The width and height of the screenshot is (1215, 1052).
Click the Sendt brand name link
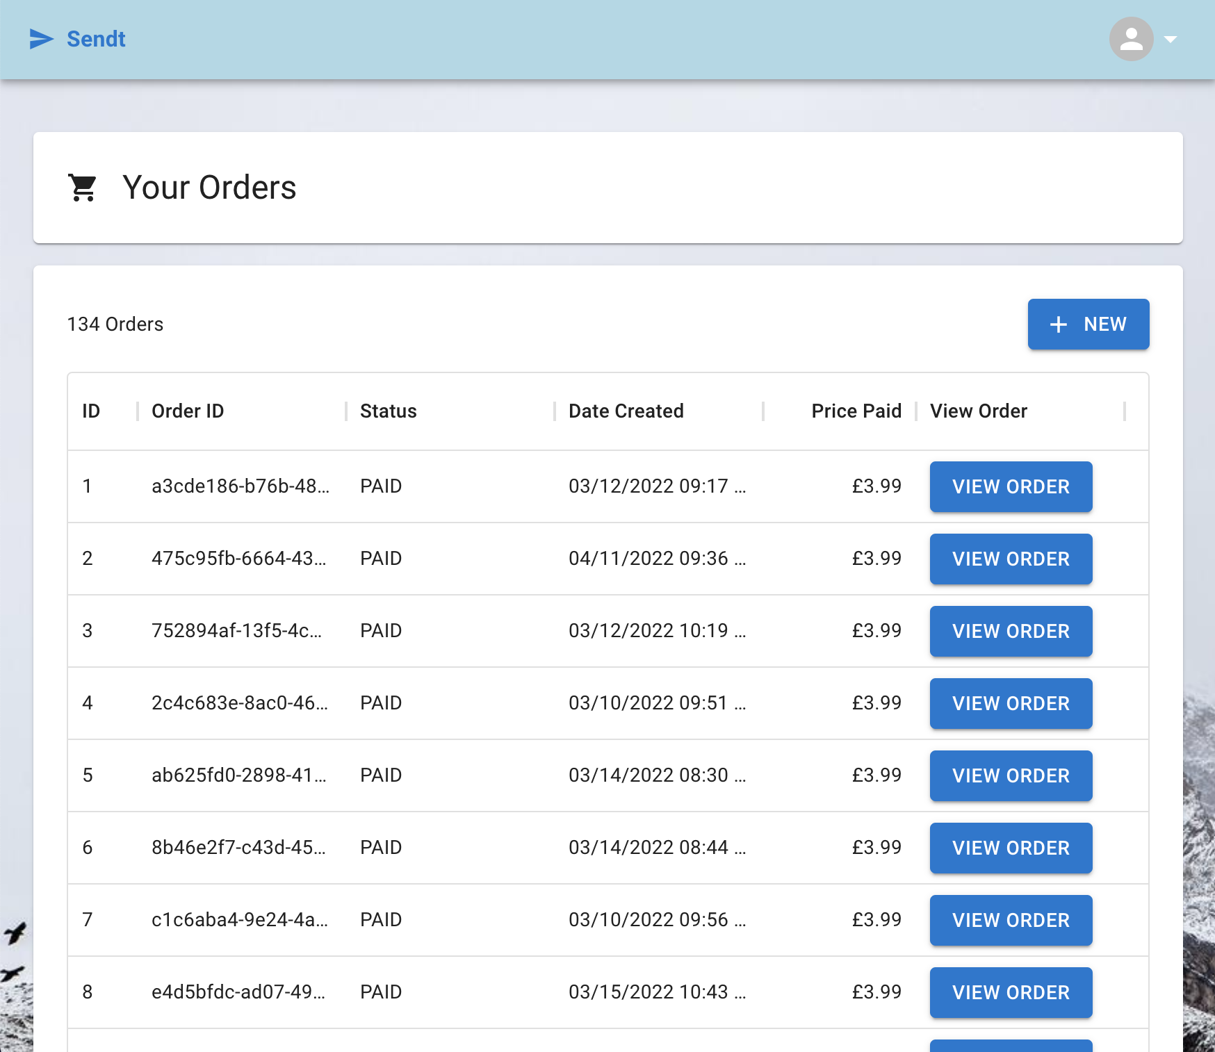(x=96, y=40)
